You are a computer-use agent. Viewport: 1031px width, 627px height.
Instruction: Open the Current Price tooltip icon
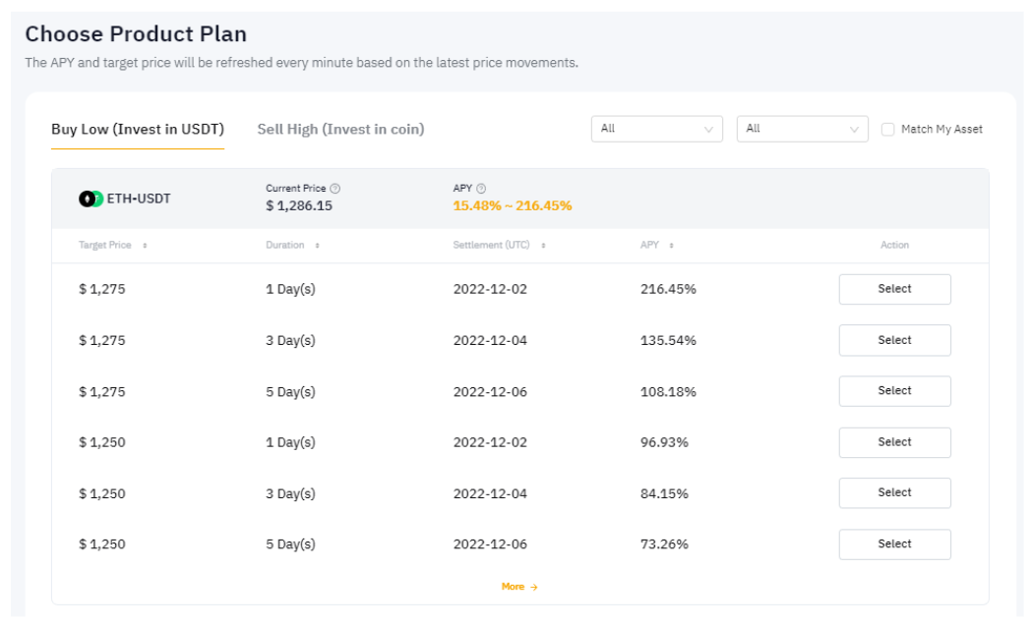[334, 189]
